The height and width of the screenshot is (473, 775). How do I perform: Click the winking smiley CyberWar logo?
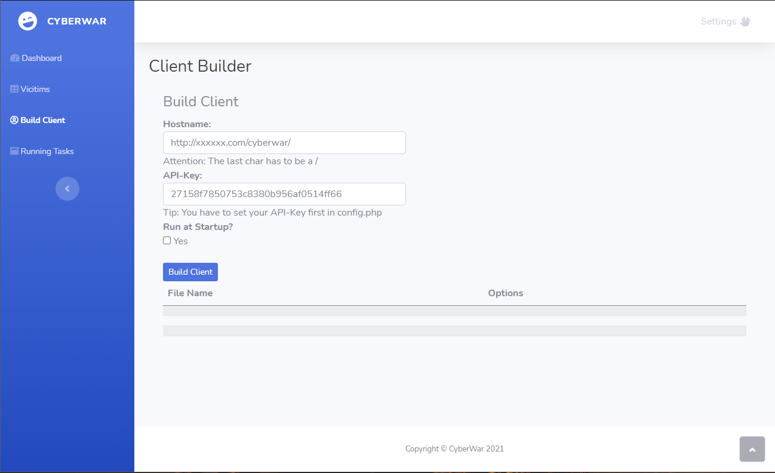pos(27,21)
